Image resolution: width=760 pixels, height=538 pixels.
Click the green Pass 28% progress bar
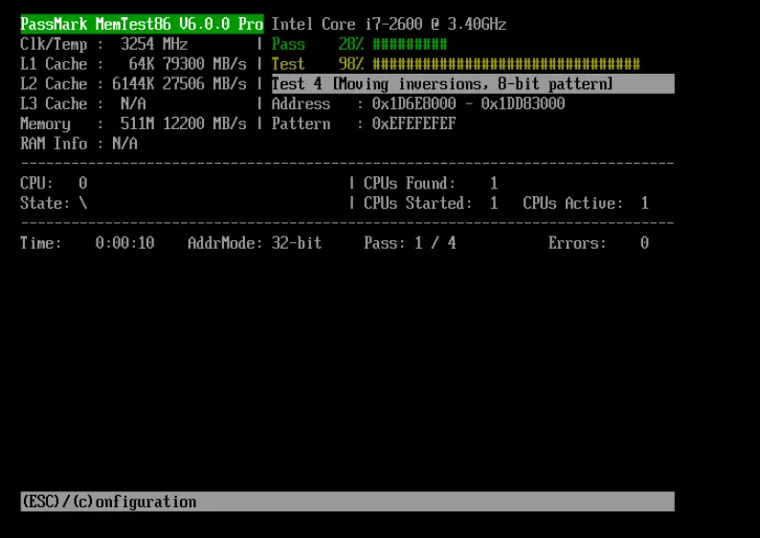[x=410, y=44]
